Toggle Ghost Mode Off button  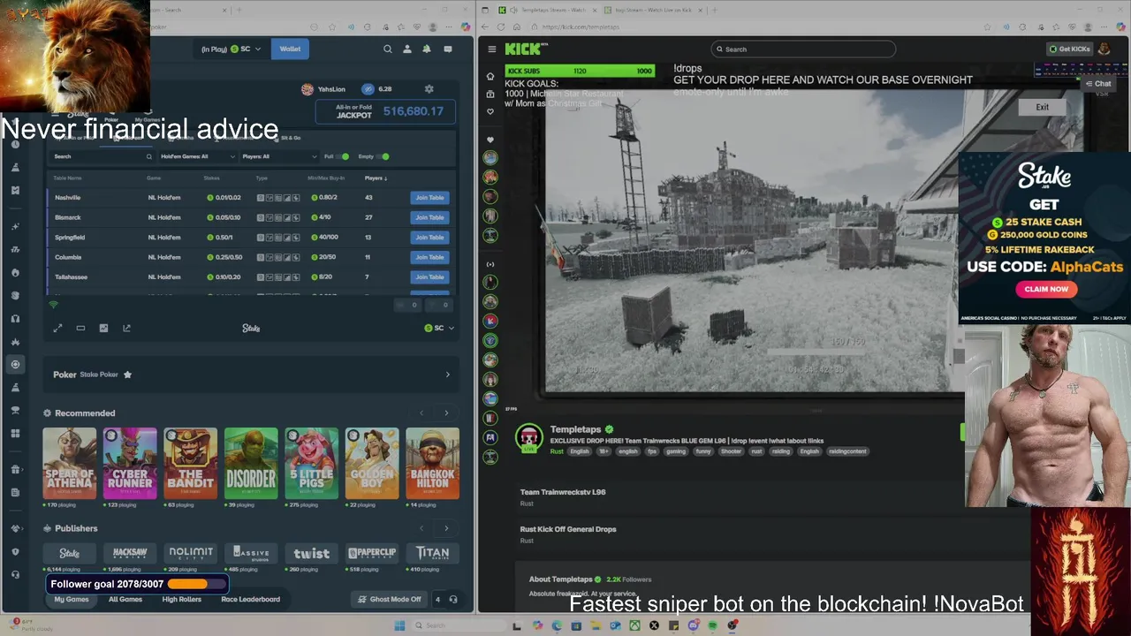click(390, 599)
